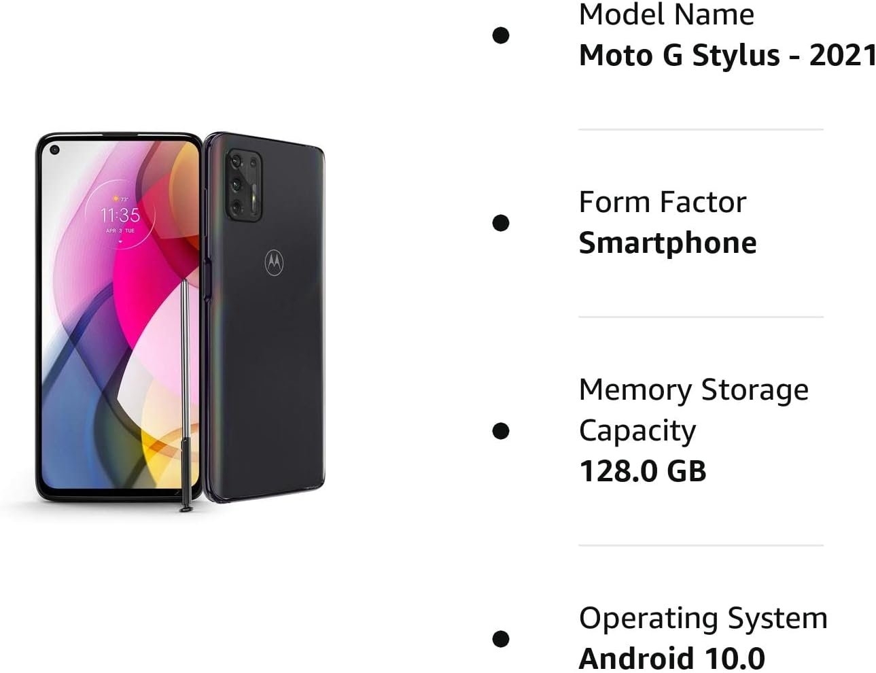Click the Smartphone form factor value
The image size is (876, 673).
coord(667,243)
